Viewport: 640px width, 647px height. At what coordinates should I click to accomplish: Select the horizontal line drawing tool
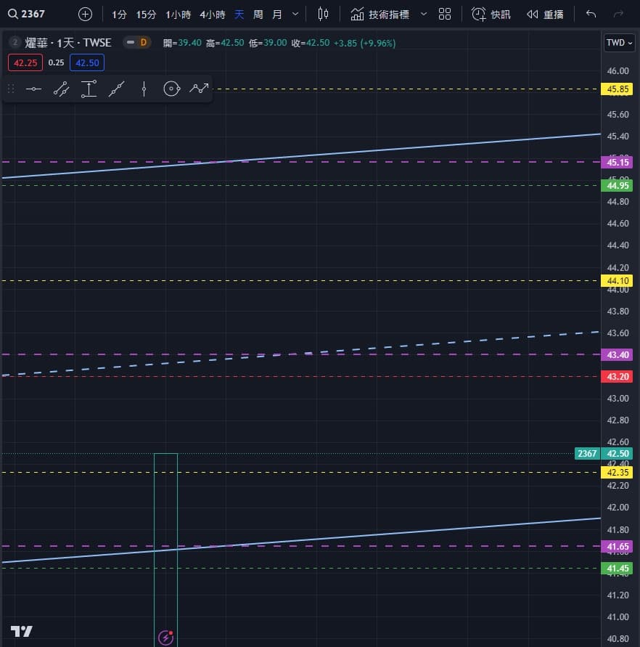point(33,89)
